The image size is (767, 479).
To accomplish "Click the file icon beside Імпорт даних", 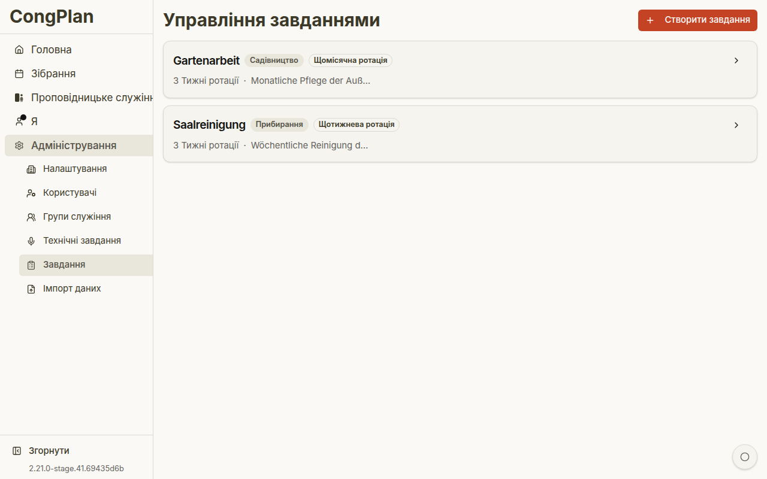I will coord(31,289).
